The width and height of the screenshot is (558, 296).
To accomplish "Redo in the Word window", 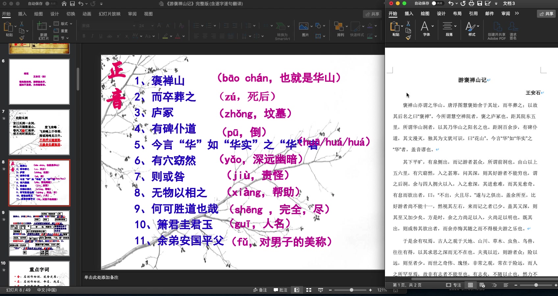I will click(x=463, y=3).
